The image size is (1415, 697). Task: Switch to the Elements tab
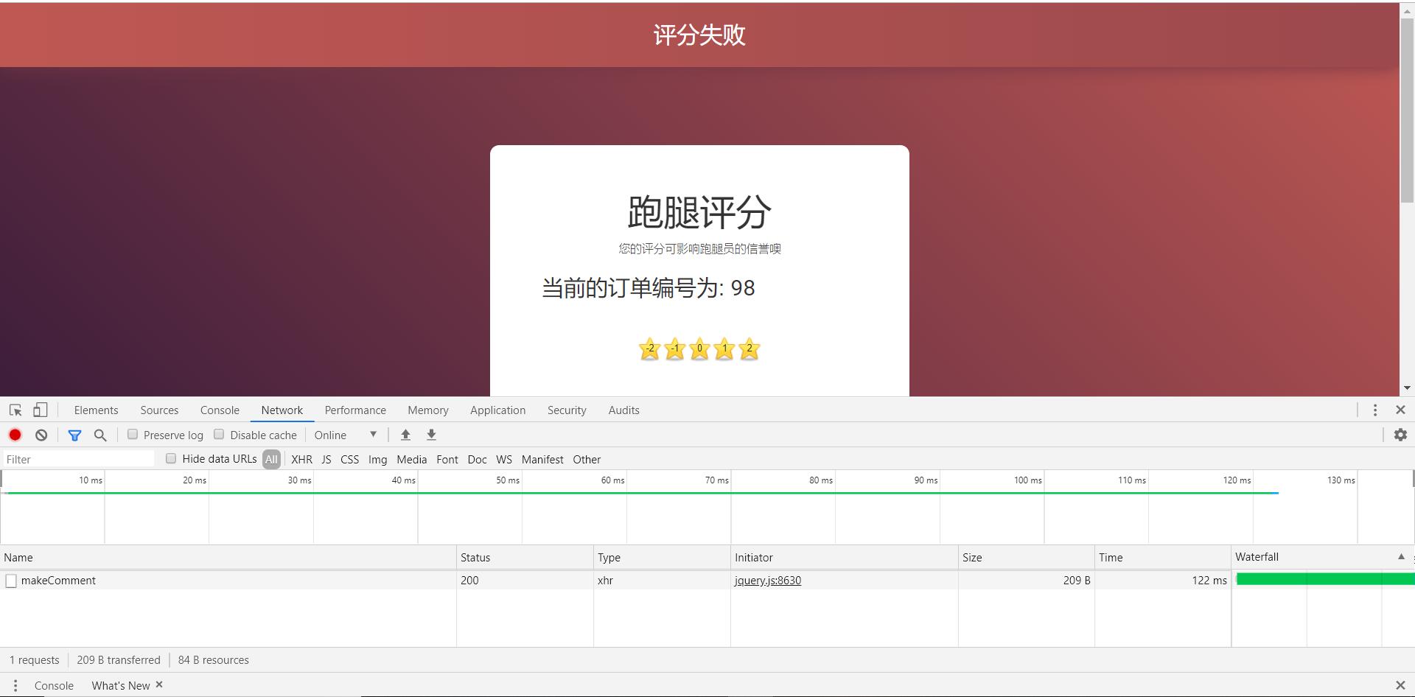click(x=96, y=410)
